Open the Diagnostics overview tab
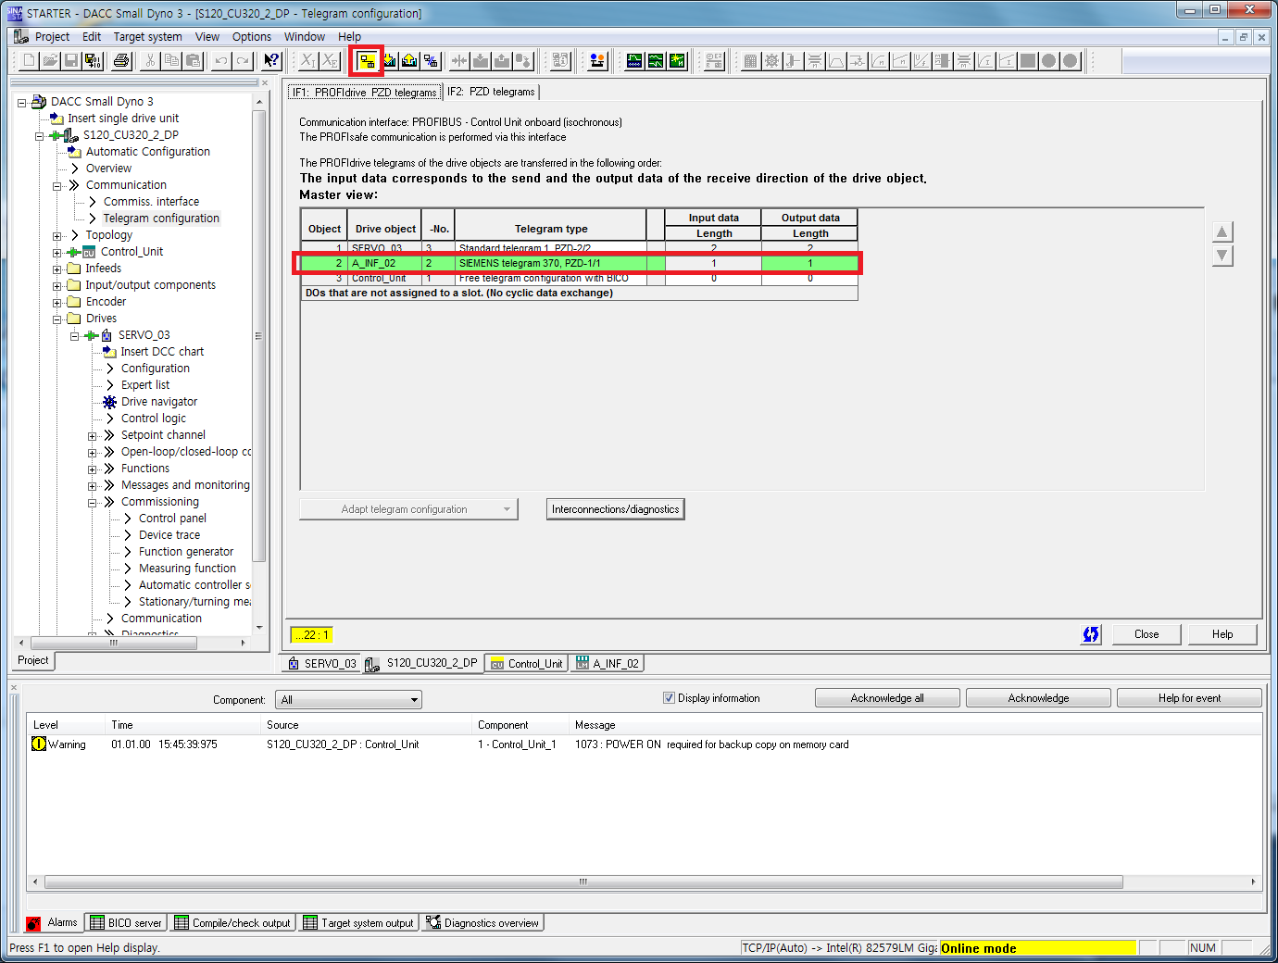The image size is (1278, 963). 482,923
